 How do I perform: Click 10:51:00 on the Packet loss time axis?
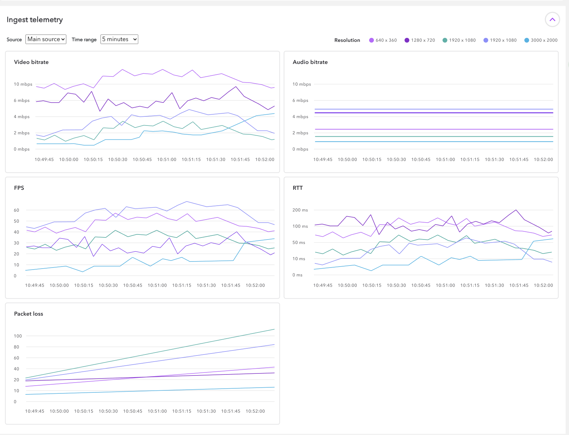157,411
